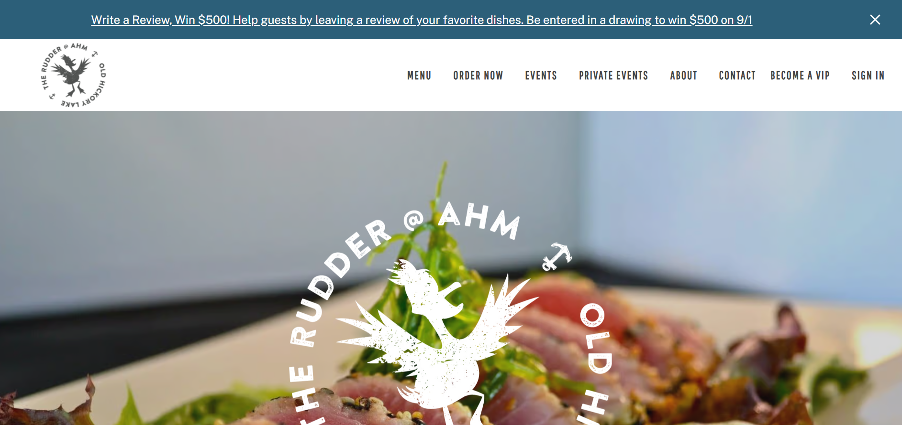Viewport: 902px width, 425px height.
Task: Open the Write a Review promo link
Action: (422, 20)
